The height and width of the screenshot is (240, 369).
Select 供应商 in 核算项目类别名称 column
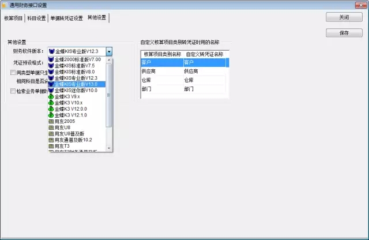click(163, 72)
